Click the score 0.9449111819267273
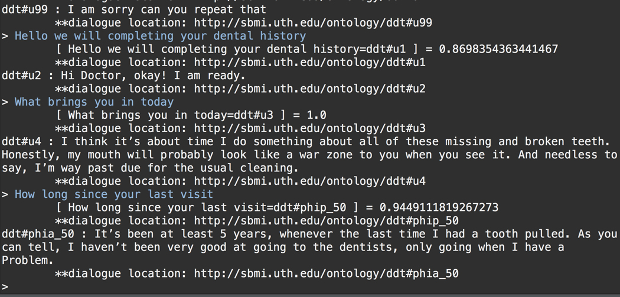The height and width of the screenshot is (297, 620). point(438,207)
